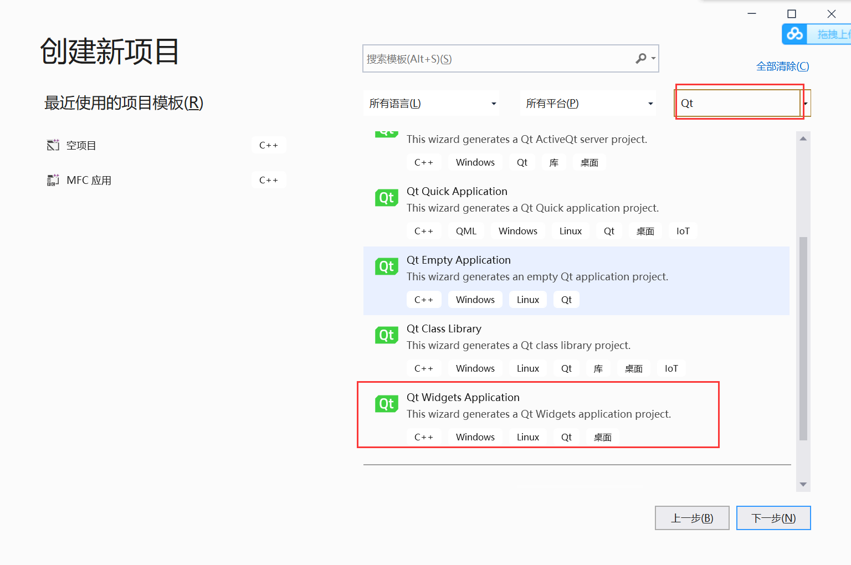Open the 所有语言 language filter dropdown
The image size is (851, 565).
click(x=432, y=104)
